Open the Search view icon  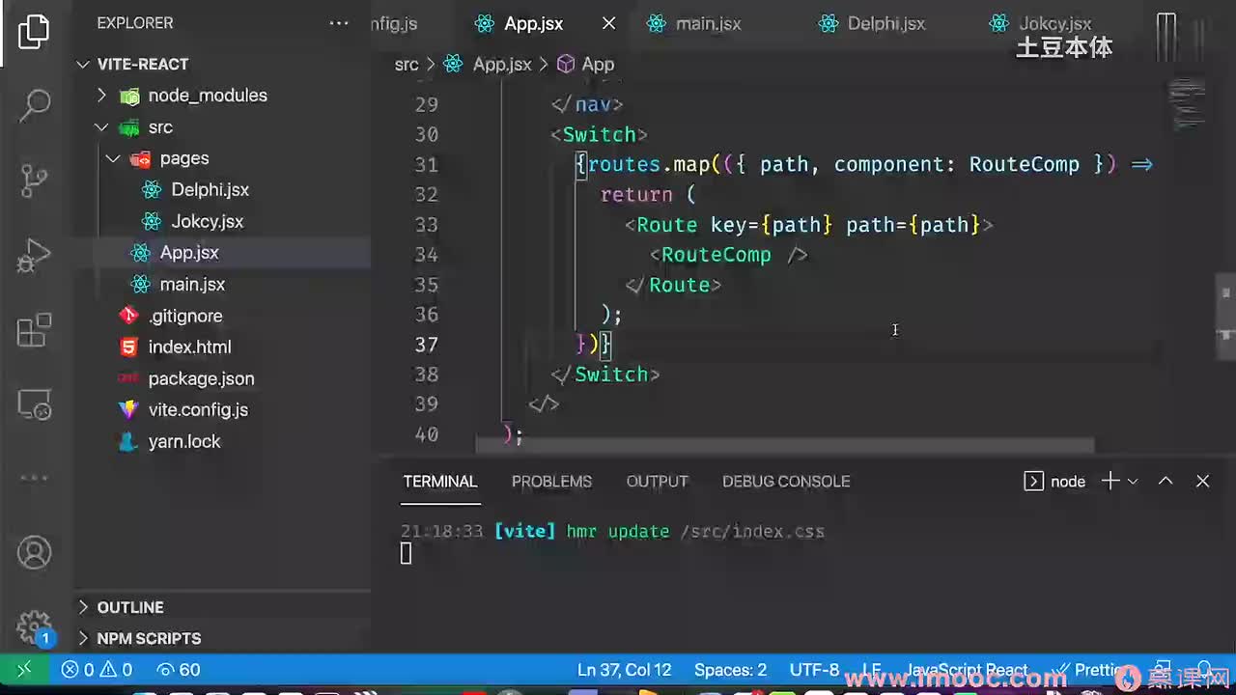35,104
